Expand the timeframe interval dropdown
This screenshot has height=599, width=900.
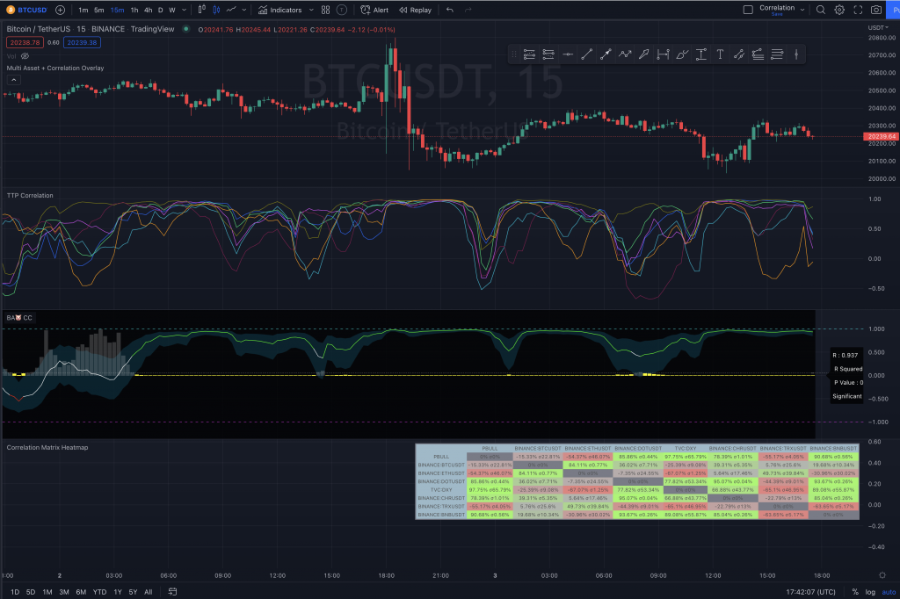184,10
